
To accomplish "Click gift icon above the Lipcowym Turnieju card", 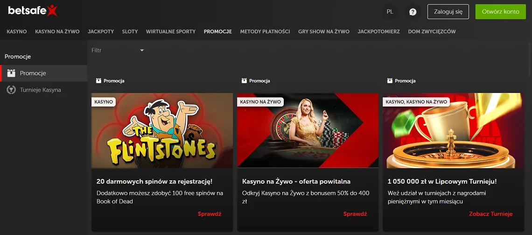I will click(x=390, y=81).
